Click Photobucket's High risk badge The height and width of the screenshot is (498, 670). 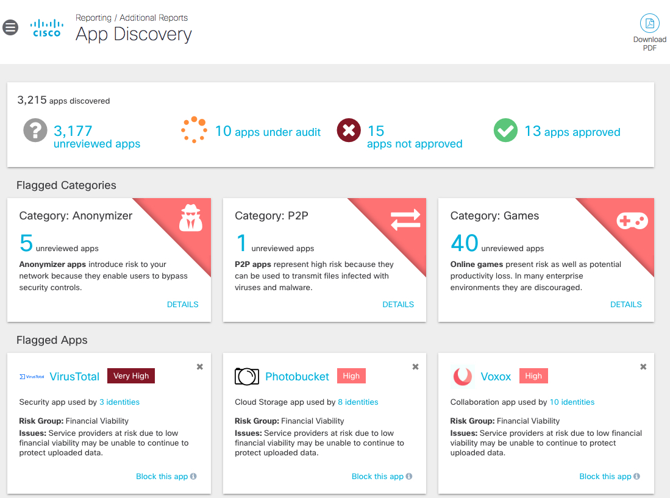(351, 376)
